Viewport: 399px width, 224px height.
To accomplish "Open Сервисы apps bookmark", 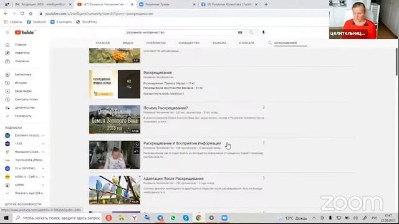I will (13, 22).
